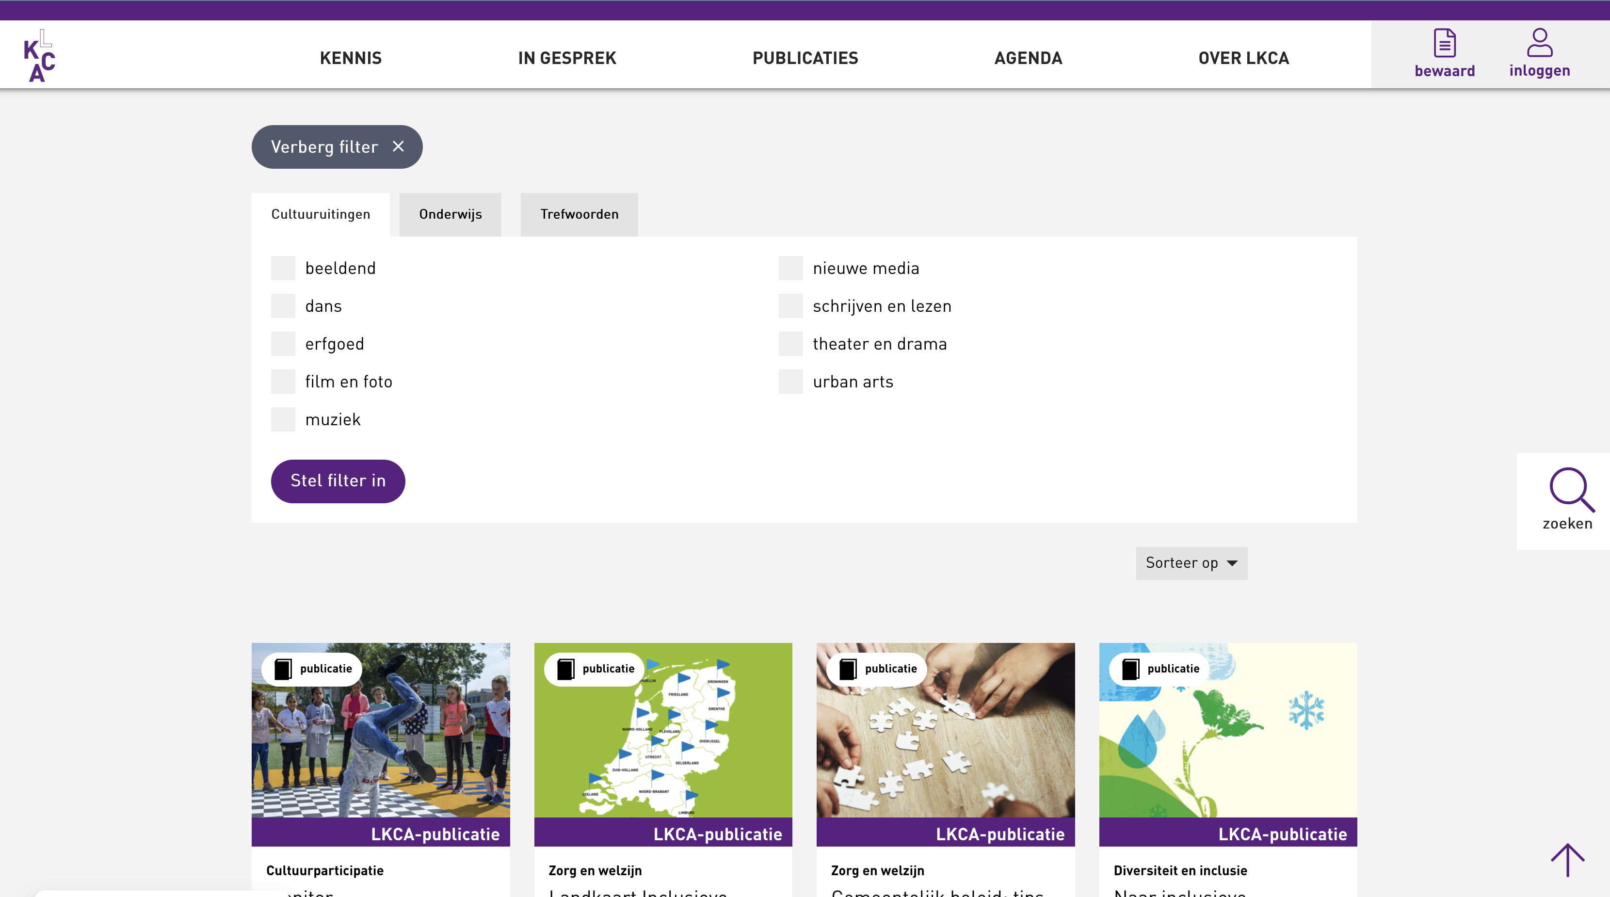Viewport: 1610px width, 897px height.
Task: Switch to the Trefwoorden filter tab
Action: 579,214
